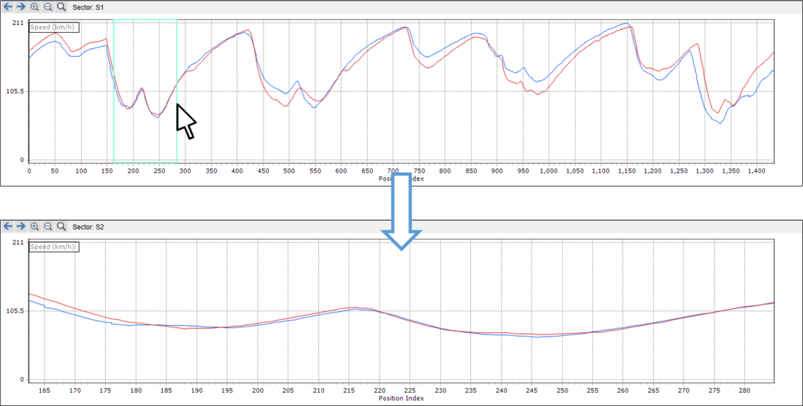The width and height of the screenshot is (803, 406).
Task: Click the back arrow in Sector S1 toolbar
Action: [8, 7]
